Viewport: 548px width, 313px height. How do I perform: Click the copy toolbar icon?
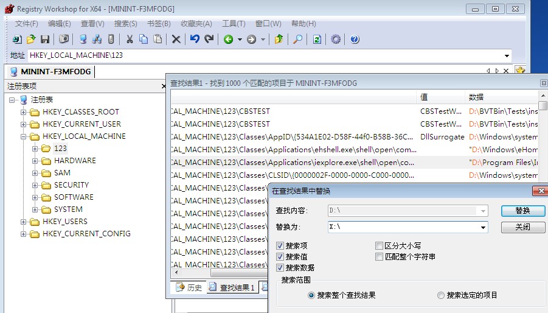click(144, 39)
